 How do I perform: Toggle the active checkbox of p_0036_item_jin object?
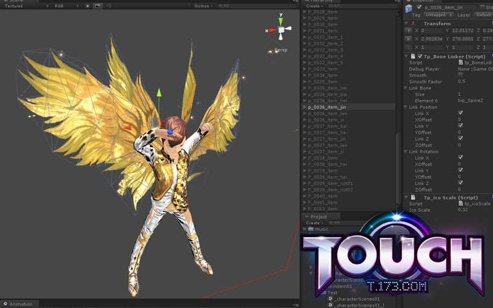[419, 7]
